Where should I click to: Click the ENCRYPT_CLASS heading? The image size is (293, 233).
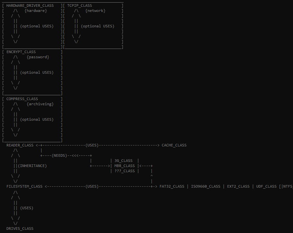[21, 52]
